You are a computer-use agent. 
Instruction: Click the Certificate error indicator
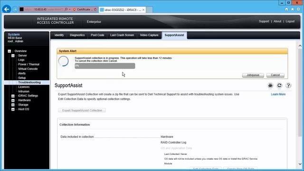[x=83, y=9]
